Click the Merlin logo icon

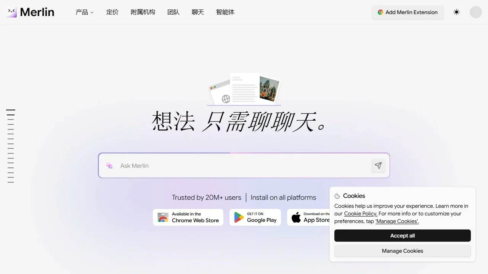click(12, 12)
